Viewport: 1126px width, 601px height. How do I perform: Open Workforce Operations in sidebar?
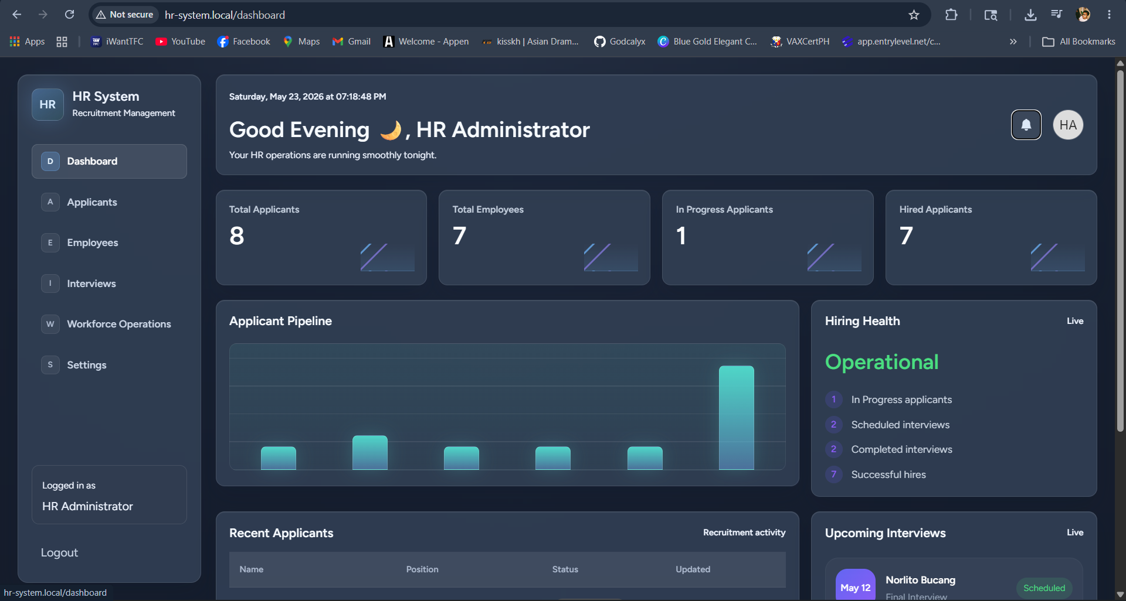pos(109,324)
